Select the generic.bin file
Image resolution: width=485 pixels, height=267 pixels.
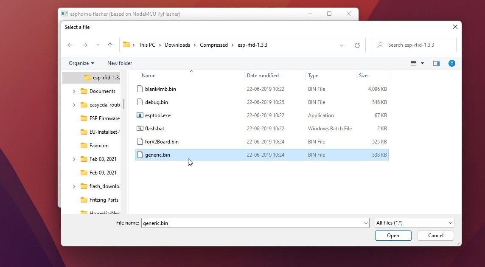[262, 155]
